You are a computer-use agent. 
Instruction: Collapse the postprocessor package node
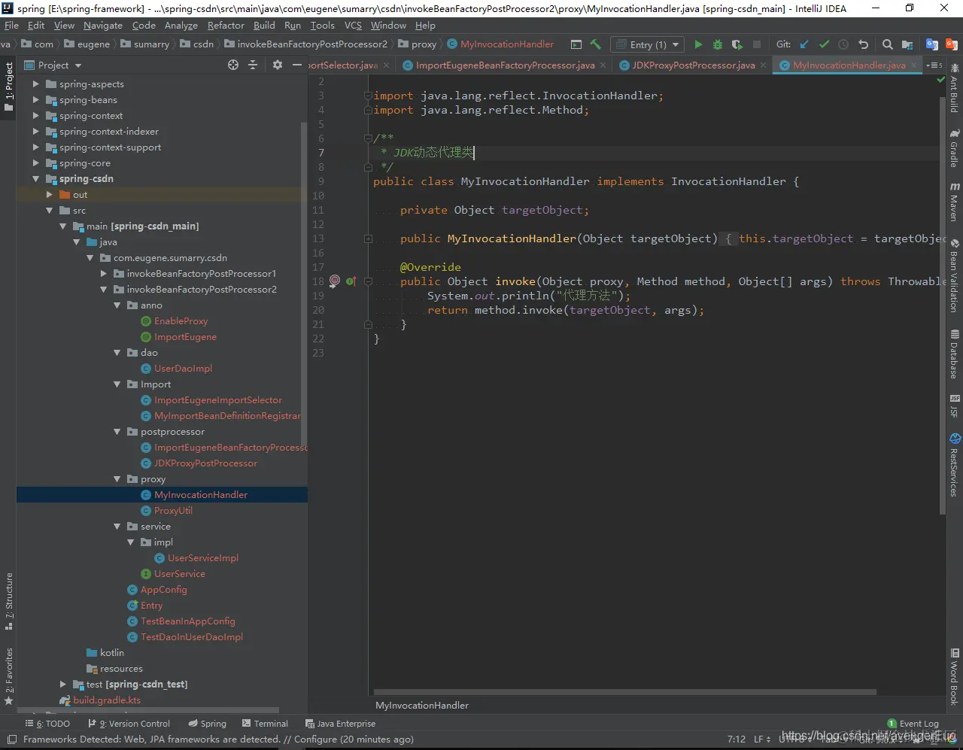pos(117,432)
